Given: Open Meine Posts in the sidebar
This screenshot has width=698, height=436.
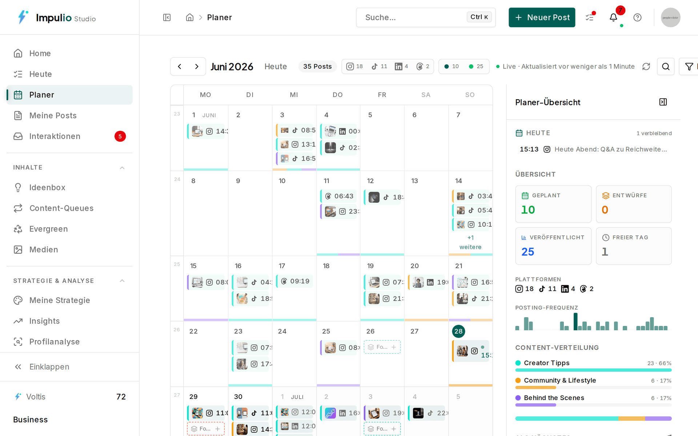Looking at the screenshot, I should 69,116.
